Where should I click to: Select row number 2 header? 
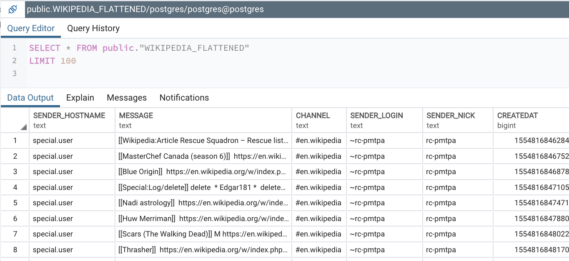pos(15,156)
